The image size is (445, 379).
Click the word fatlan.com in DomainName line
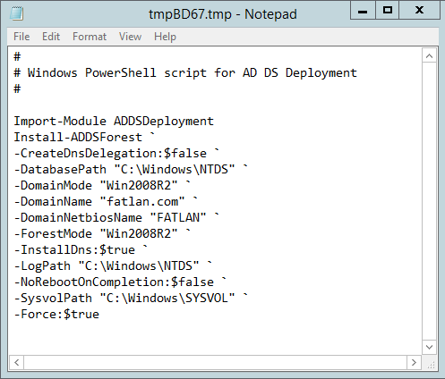(142, 201)
